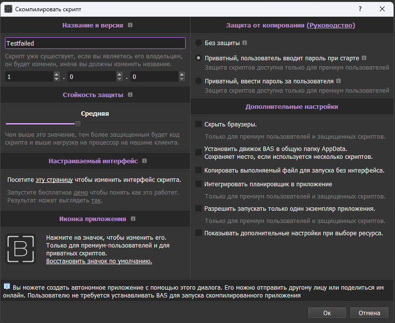The width and height of the screenshot is (395, 323).
Task: Click info icon after пароль за пользователя option
Action: click(339, 81)
